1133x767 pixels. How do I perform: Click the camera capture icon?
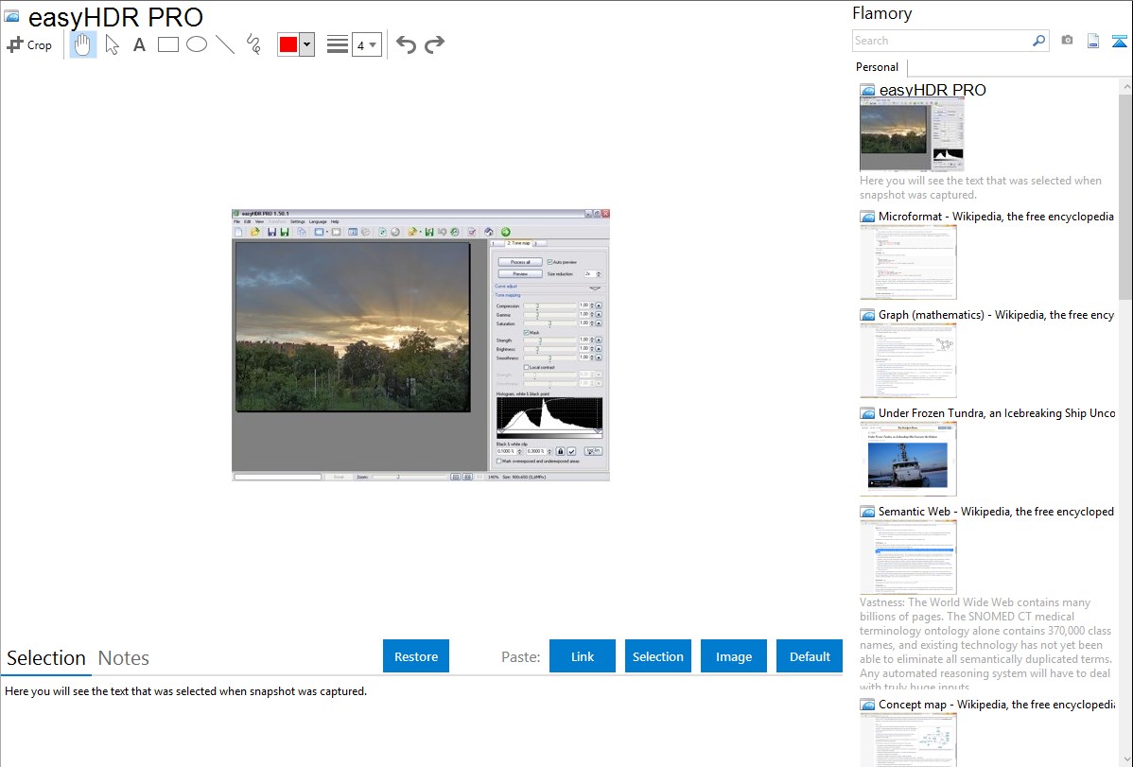tap(1067, 41)
